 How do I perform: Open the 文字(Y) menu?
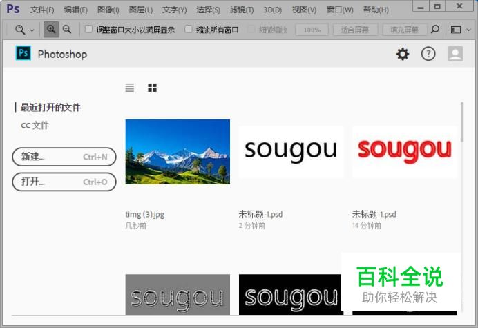click(174, 10)
